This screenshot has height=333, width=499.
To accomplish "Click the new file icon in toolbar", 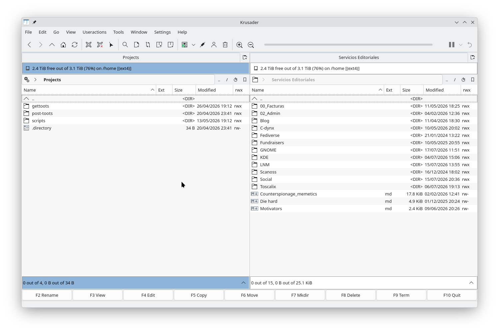I will click(137, 45).
